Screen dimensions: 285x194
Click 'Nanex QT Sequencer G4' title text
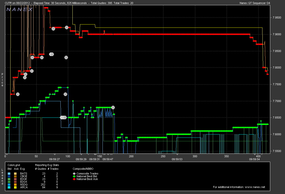tap(255, 3)
